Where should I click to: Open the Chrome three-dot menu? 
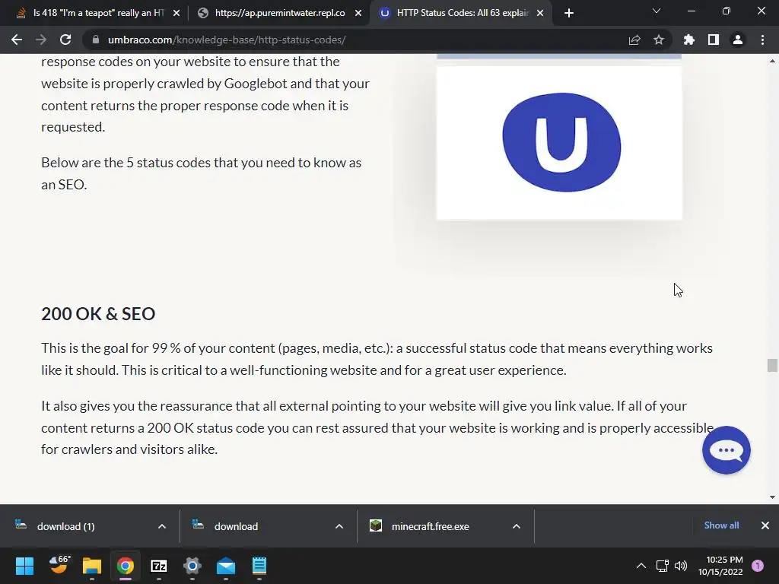click(x=762, y=40)
